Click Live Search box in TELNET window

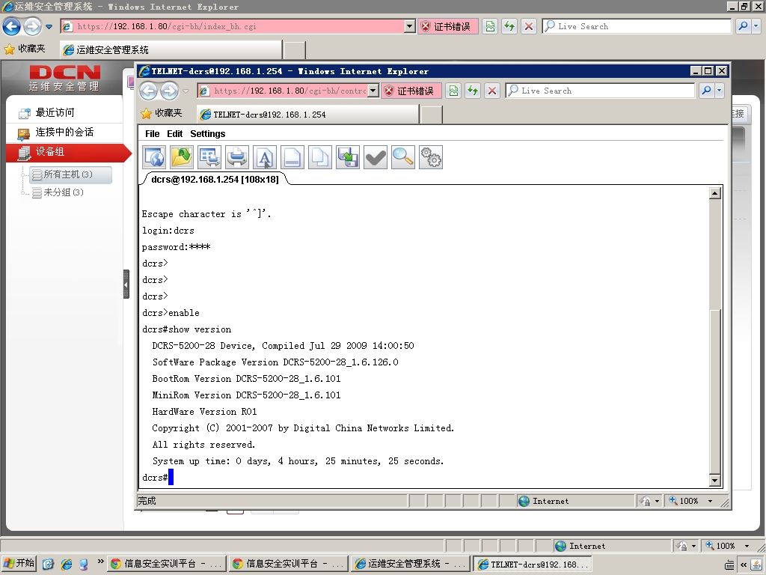click(x=600, y=91)
